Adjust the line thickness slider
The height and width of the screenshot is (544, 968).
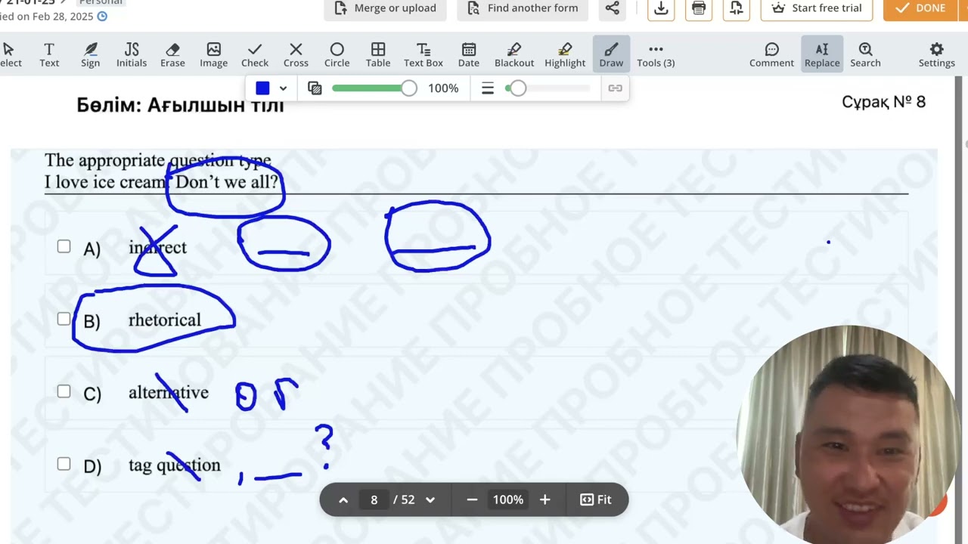[548, 88]
